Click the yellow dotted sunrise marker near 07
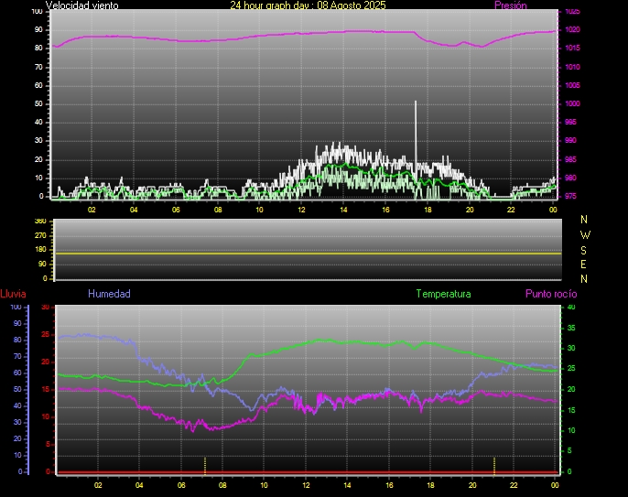Viewport: 628px width, 497px height. pyautogui.click(x=205, y=466)
